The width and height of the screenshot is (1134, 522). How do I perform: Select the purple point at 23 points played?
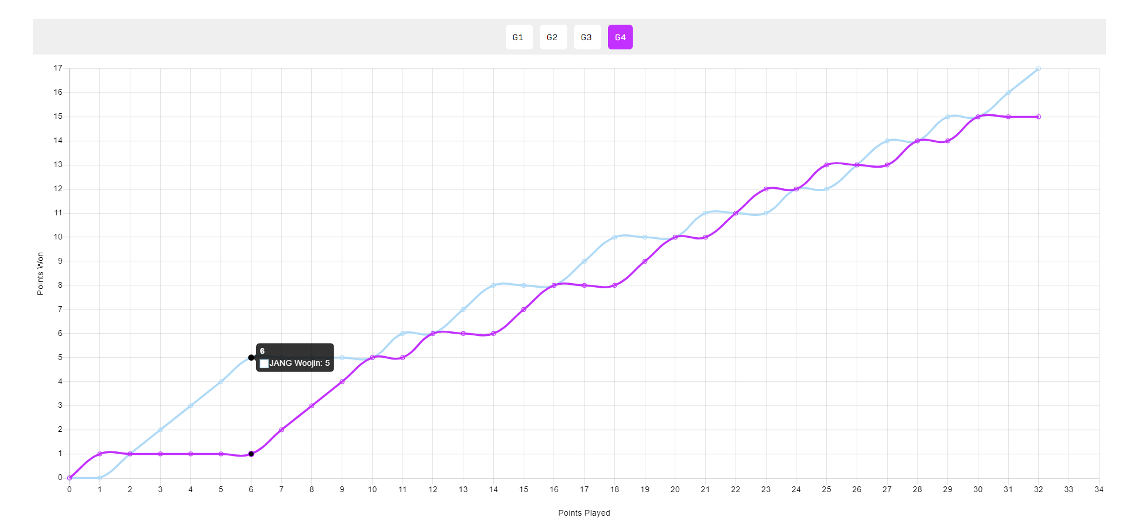[766, 189]
